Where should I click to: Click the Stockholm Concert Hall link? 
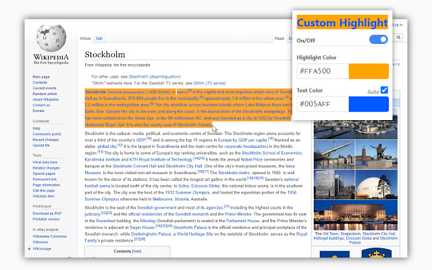point(134,166)
